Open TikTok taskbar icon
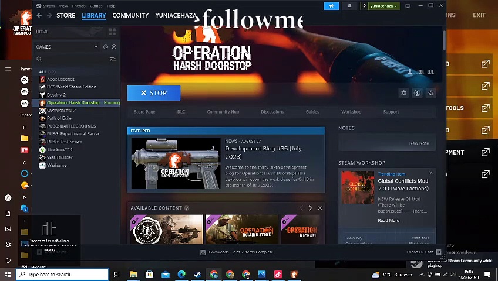 (x=278, y=275)
